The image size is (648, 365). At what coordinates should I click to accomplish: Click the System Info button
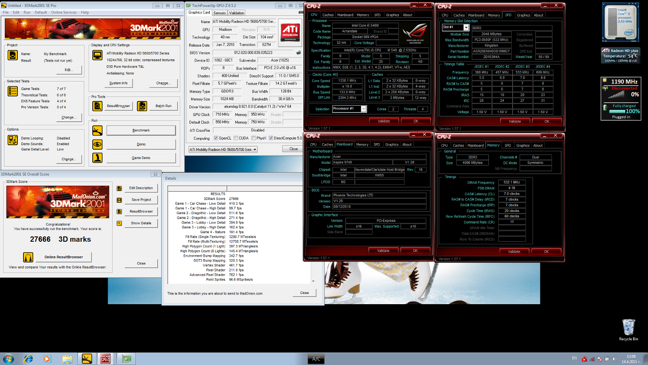118,83
